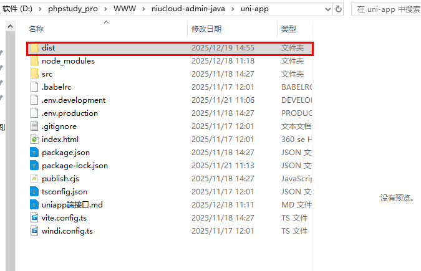
Task: Click the .gitignore document icon
Action: coord(34,126)
